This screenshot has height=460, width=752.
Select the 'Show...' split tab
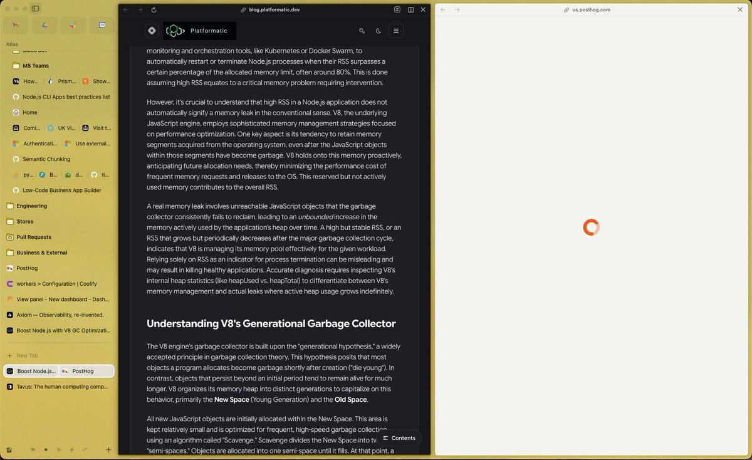click(x=98, y=81)
